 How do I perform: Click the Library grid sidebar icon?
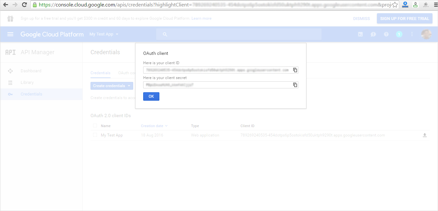coord(10,83)
